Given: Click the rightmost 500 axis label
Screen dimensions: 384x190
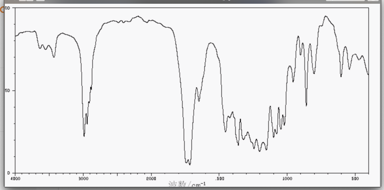Looking at the screenshot, I should coord(355,178).
